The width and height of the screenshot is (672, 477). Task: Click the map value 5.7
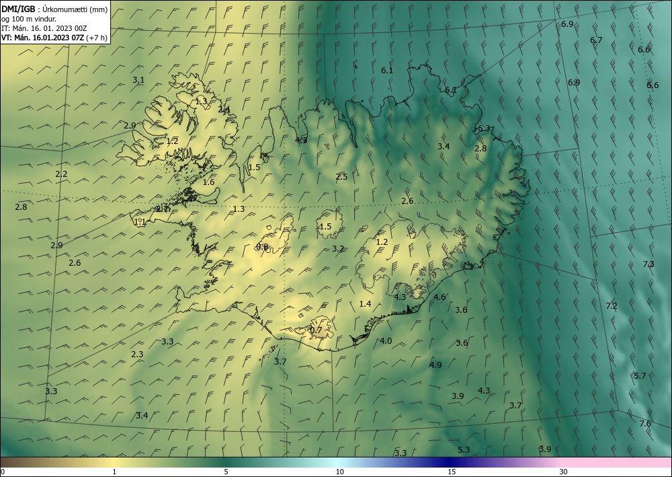click(x=640, y=376)
